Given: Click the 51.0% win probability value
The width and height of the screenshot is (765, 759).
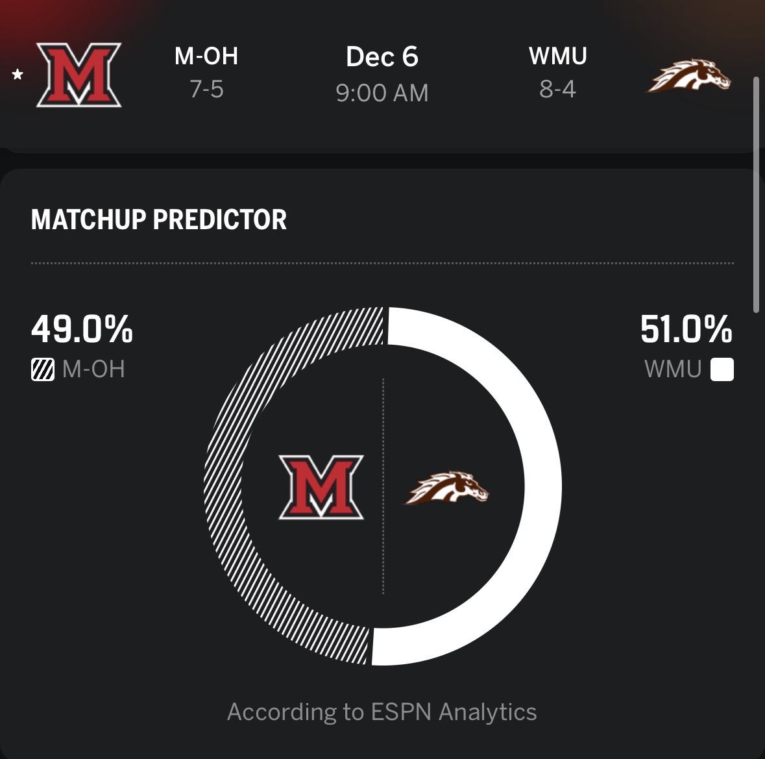Looking at the screenshot, I should point(686,329).
